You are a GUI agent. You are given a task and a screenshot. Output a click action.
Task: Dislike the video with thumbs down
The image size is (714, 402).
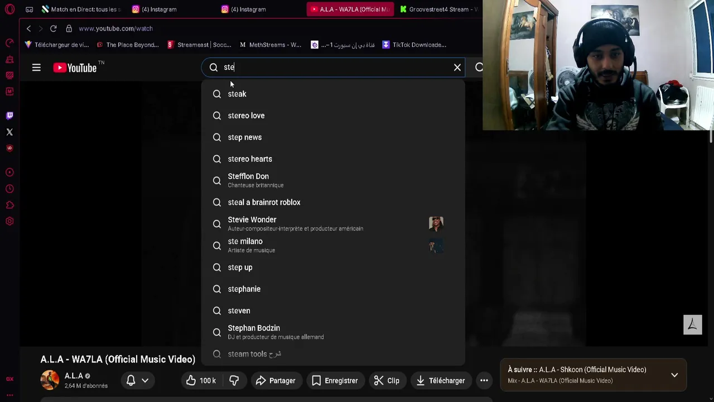(x=234, y=381)
